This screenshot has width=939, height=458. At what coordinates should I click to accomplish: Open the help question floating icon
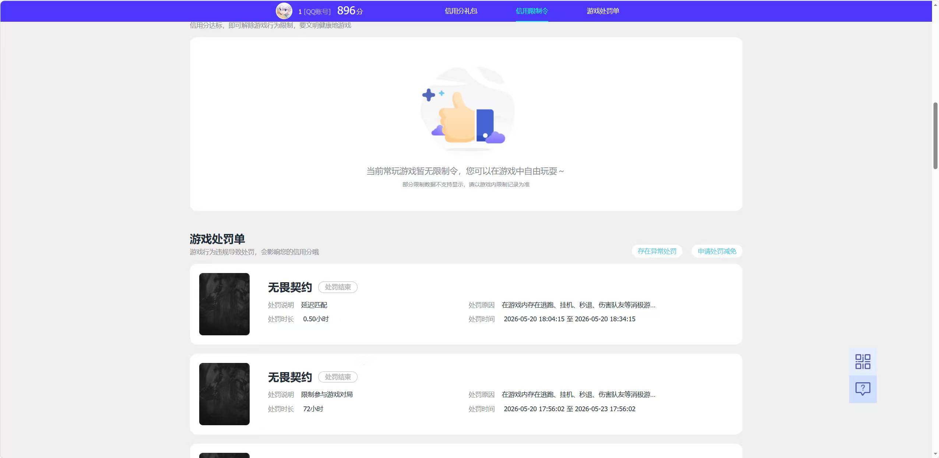click(x=863, y=389)
